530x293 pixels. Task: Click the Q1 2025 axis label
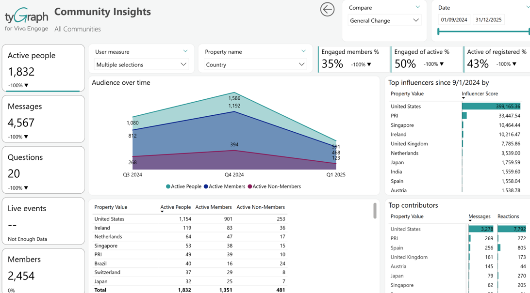coord(336,175)
